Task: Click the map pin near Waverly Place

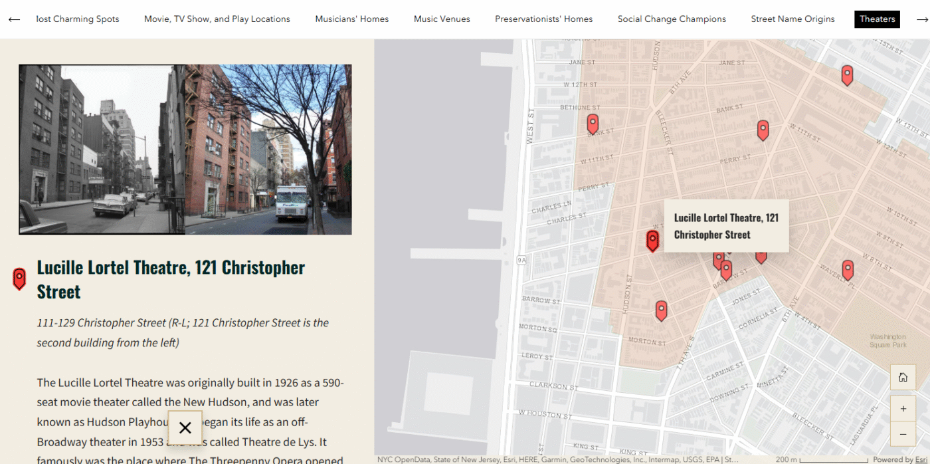Action: tap(848, 269)
